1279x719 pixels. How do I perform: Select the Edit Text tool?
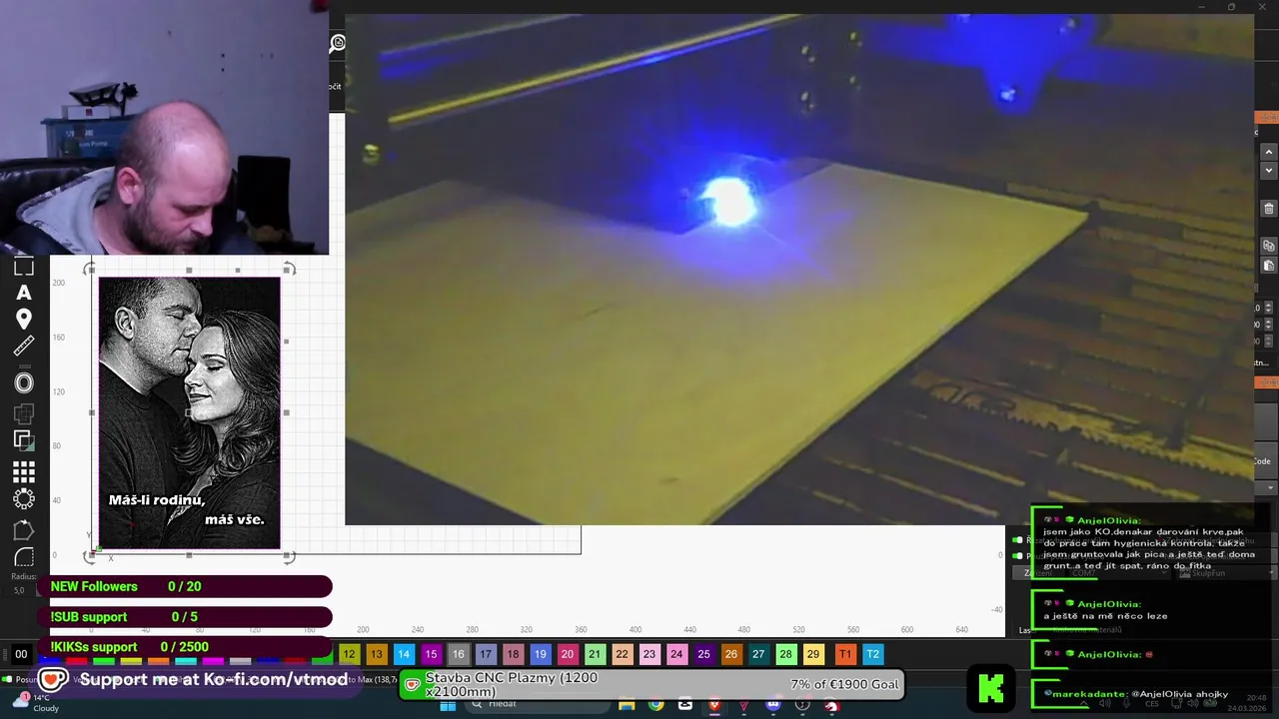(24, 293)
